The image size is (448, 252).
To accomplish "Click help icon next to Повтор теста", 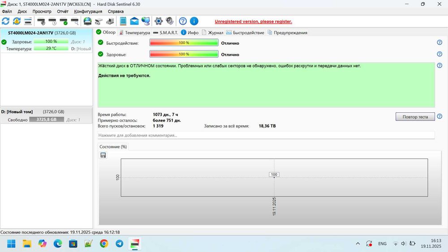I will 439,116.
